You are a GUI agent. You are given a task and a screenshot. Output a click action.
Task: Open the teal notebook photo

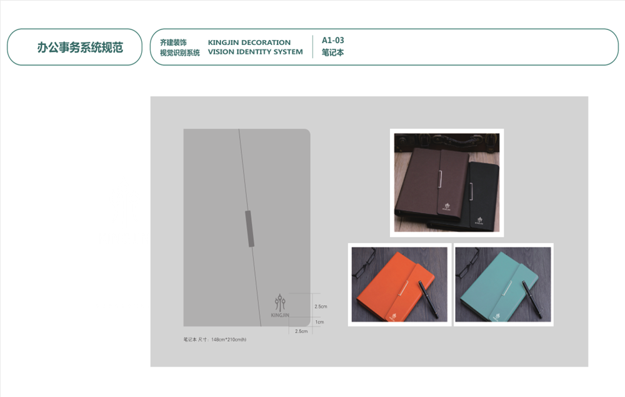point(503,284)
